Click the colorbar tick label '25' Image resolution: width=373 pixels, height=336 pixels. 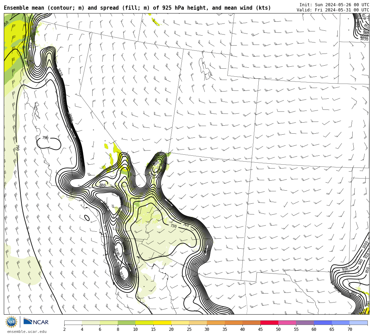point(189,329)
